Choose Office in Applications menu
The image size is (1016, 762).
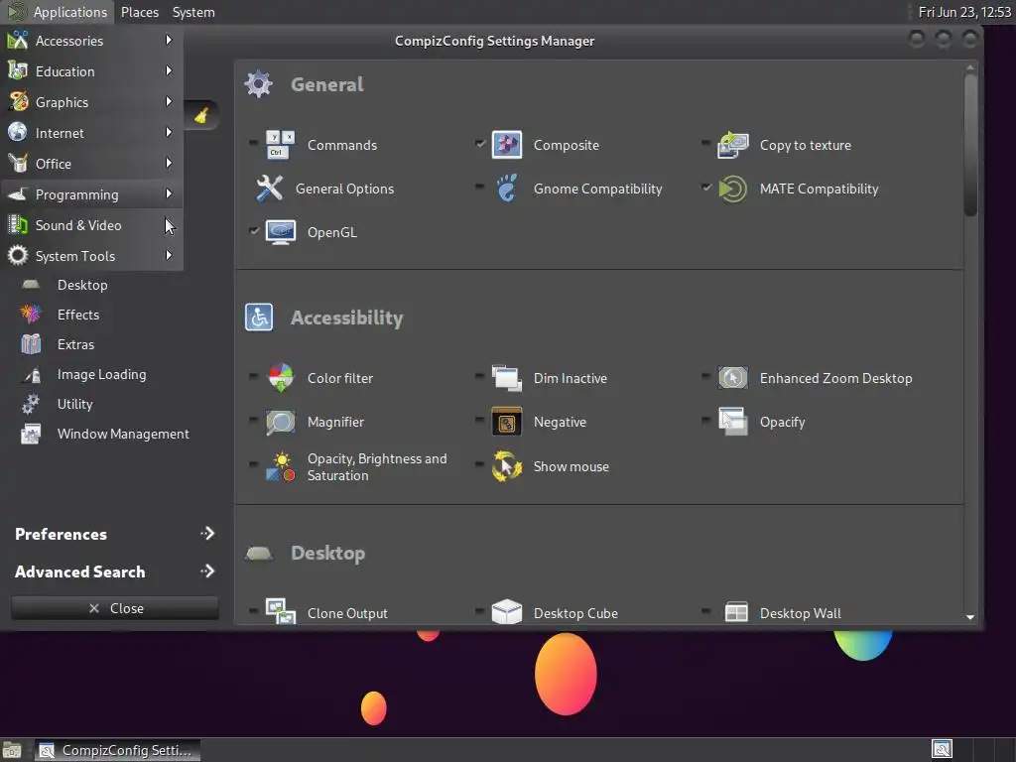click(x=92, y=164)
